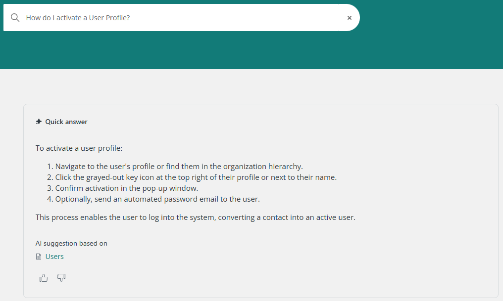Image resolution: width=503 pixels, height=301 pixels.
Task: Click the empty space right of Quick answer heading
Action: point(297,122)
